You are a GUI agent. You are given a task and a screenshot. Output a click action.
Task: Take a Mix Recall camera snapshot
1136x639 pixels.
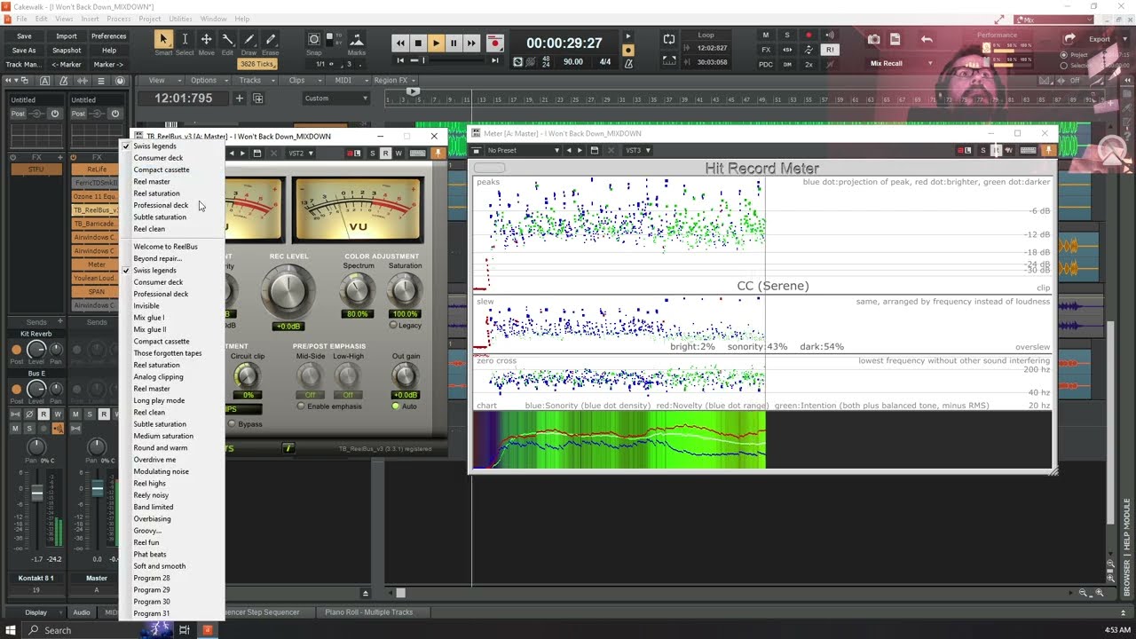tap(874, 39)
